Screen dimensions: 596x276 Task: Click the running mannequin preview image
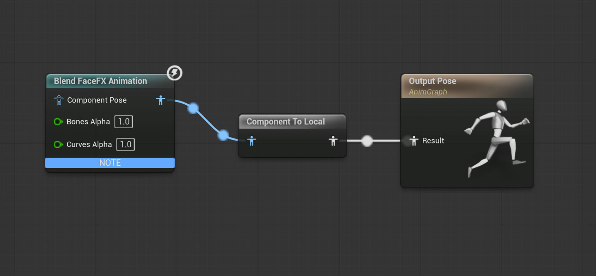pyautogui.click(x=497, y=139)
